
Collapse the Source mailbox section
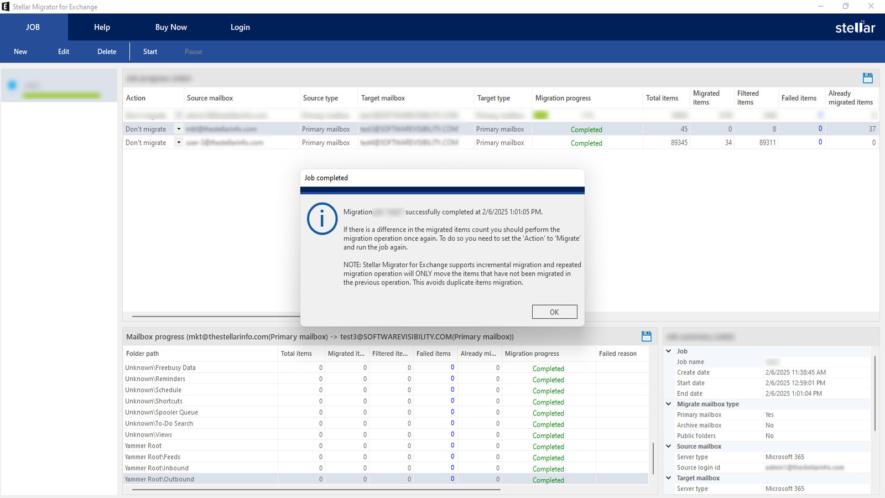[669, 446]
